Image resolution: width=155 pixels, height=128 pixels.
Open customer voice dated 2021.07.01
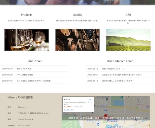pos(120,75)
